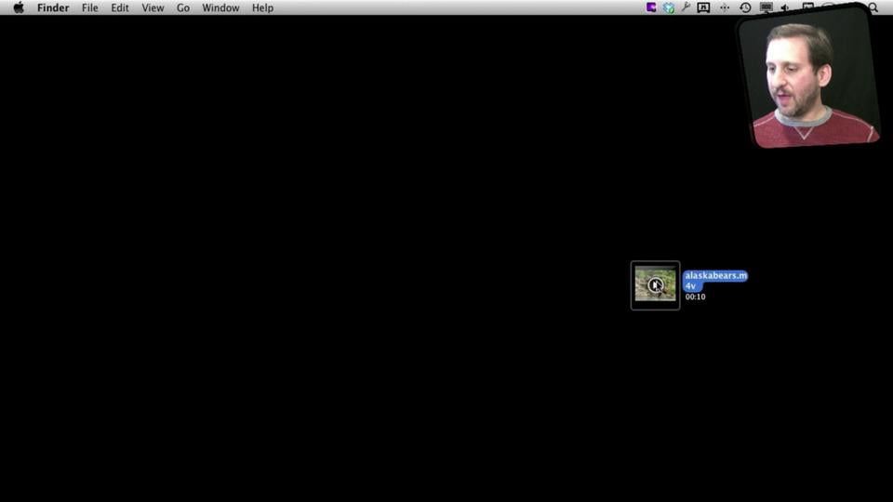This screenshot has height=502, width=893.
Task: Play the alaskabears.m4v preview thumbnail
Action: coord(656,285)
